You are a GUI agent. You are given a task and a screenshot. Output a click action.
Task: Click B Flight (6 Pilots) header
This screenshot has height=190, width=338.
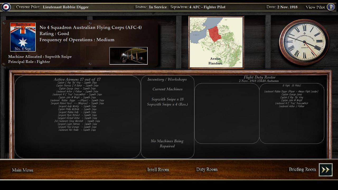point(292,85)
